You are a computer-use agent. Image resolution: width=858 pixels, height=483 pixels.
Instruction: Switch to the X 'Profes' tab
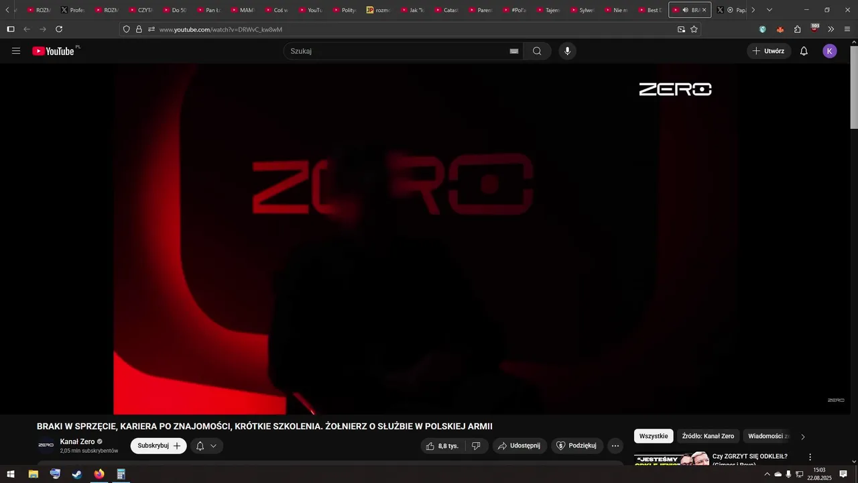pyautogui.click(x=72, y=10)
